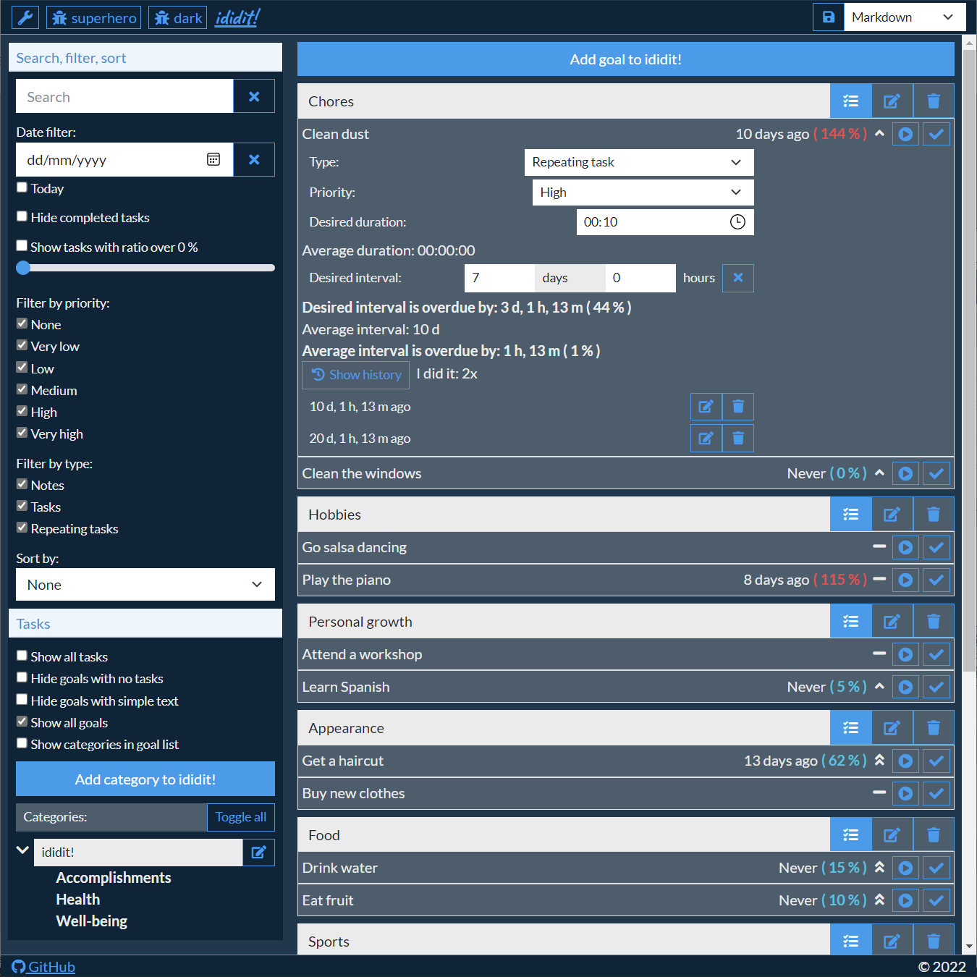Check Show all tasks

point(22,656)
